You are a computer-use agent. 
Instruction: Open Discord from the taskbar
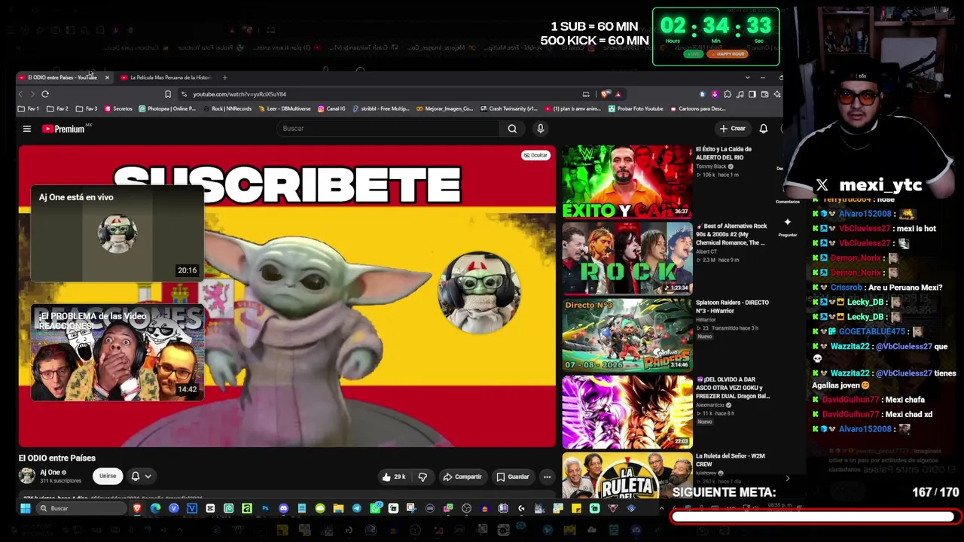(x=283, y=508)
